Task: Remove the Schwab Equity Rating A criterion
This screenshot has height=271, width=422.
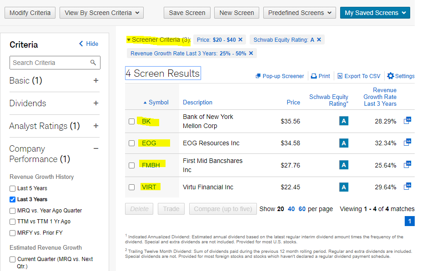Action: [319, 39]
